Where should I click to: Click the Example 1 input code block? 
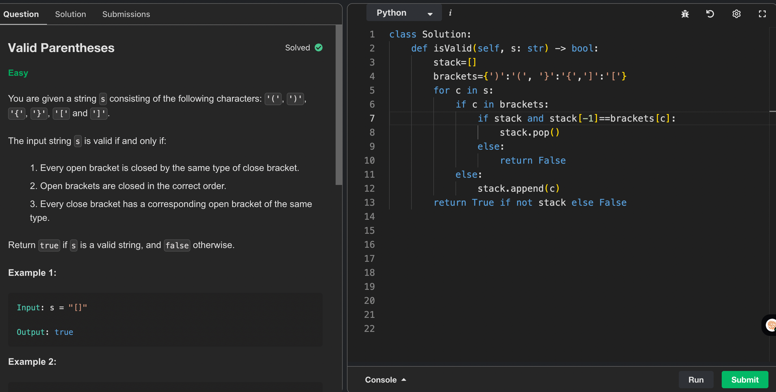[x=165, y=319]
